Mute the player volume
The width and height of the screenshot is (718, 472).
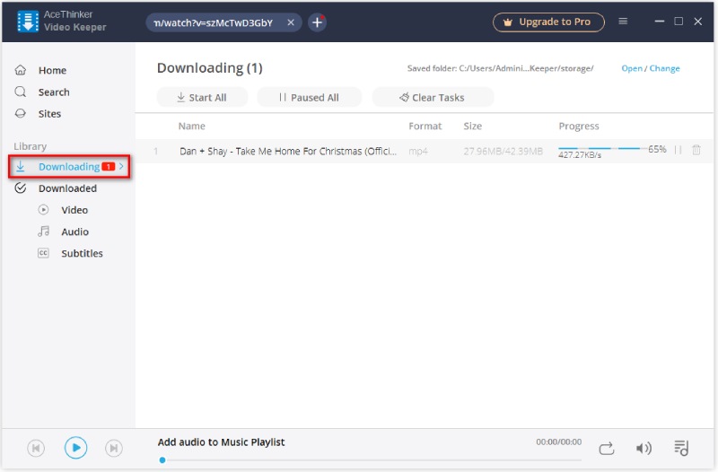[x=644, y=448]
